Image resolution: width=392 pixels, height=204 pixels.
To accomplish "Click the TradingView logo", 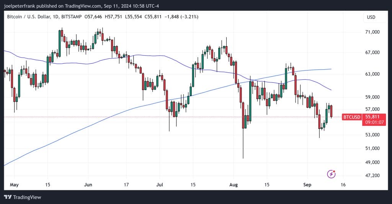I will 23,197.
